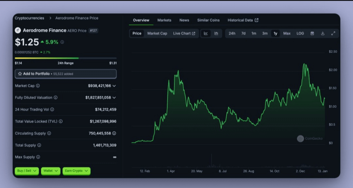Open Buy / Sell dropdown
The width and height of the screenshot is (353, 188).
[27, 171]
